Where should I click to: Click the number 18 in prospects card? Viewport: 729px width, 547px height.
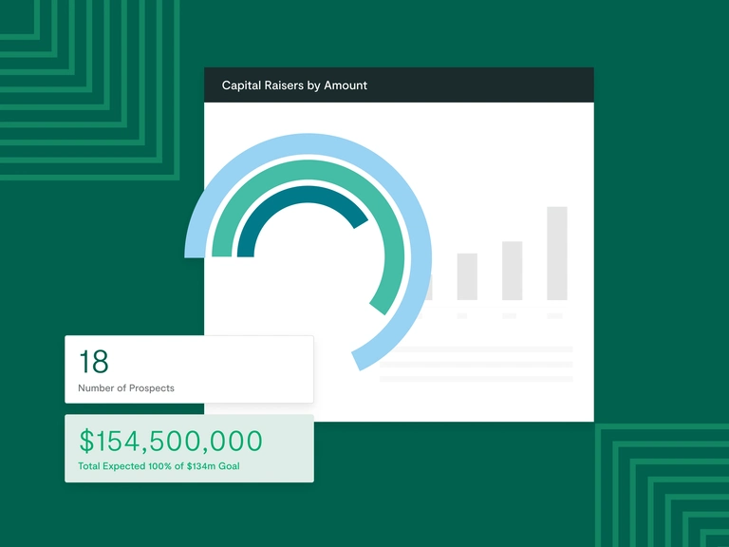pos(94,362)
